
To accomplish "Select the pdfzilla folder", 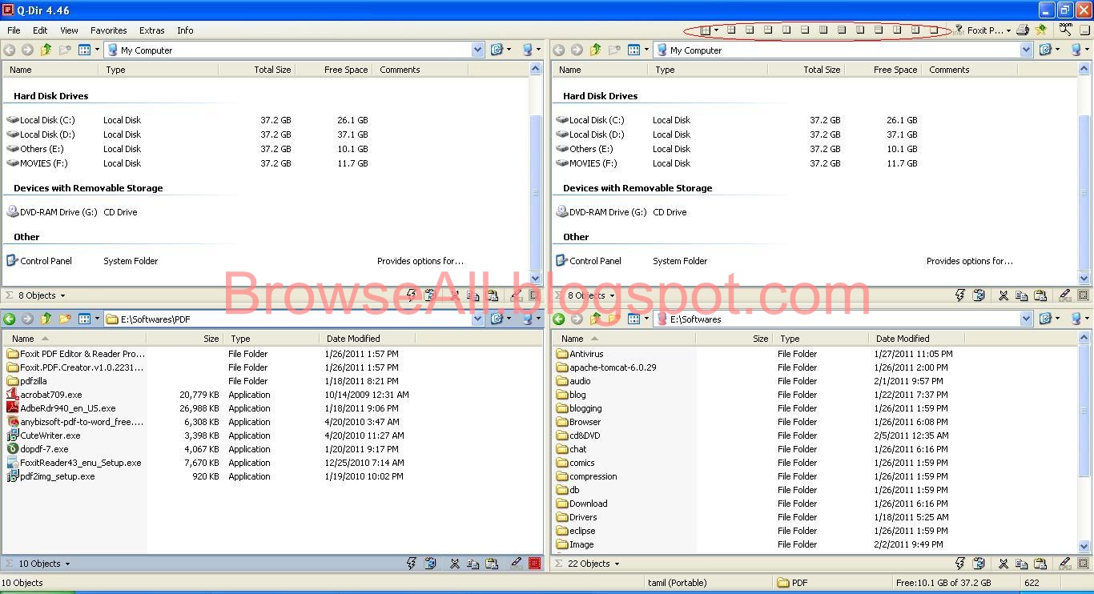I will [x=27, y=381].
